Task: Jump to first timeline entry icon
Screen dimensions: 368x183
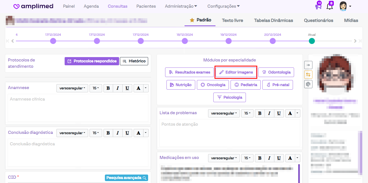Action: [8, 41]
